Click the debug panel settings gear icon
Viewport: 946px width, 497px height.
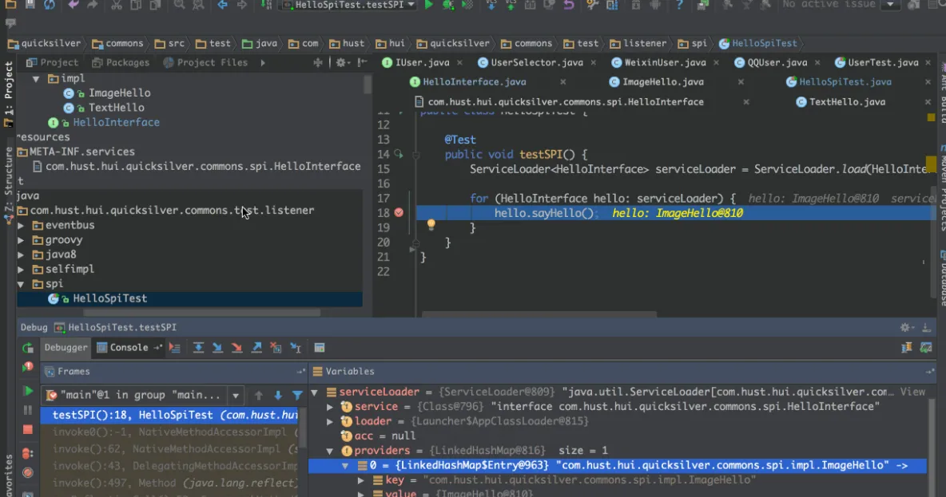click(x=905, y=327)
